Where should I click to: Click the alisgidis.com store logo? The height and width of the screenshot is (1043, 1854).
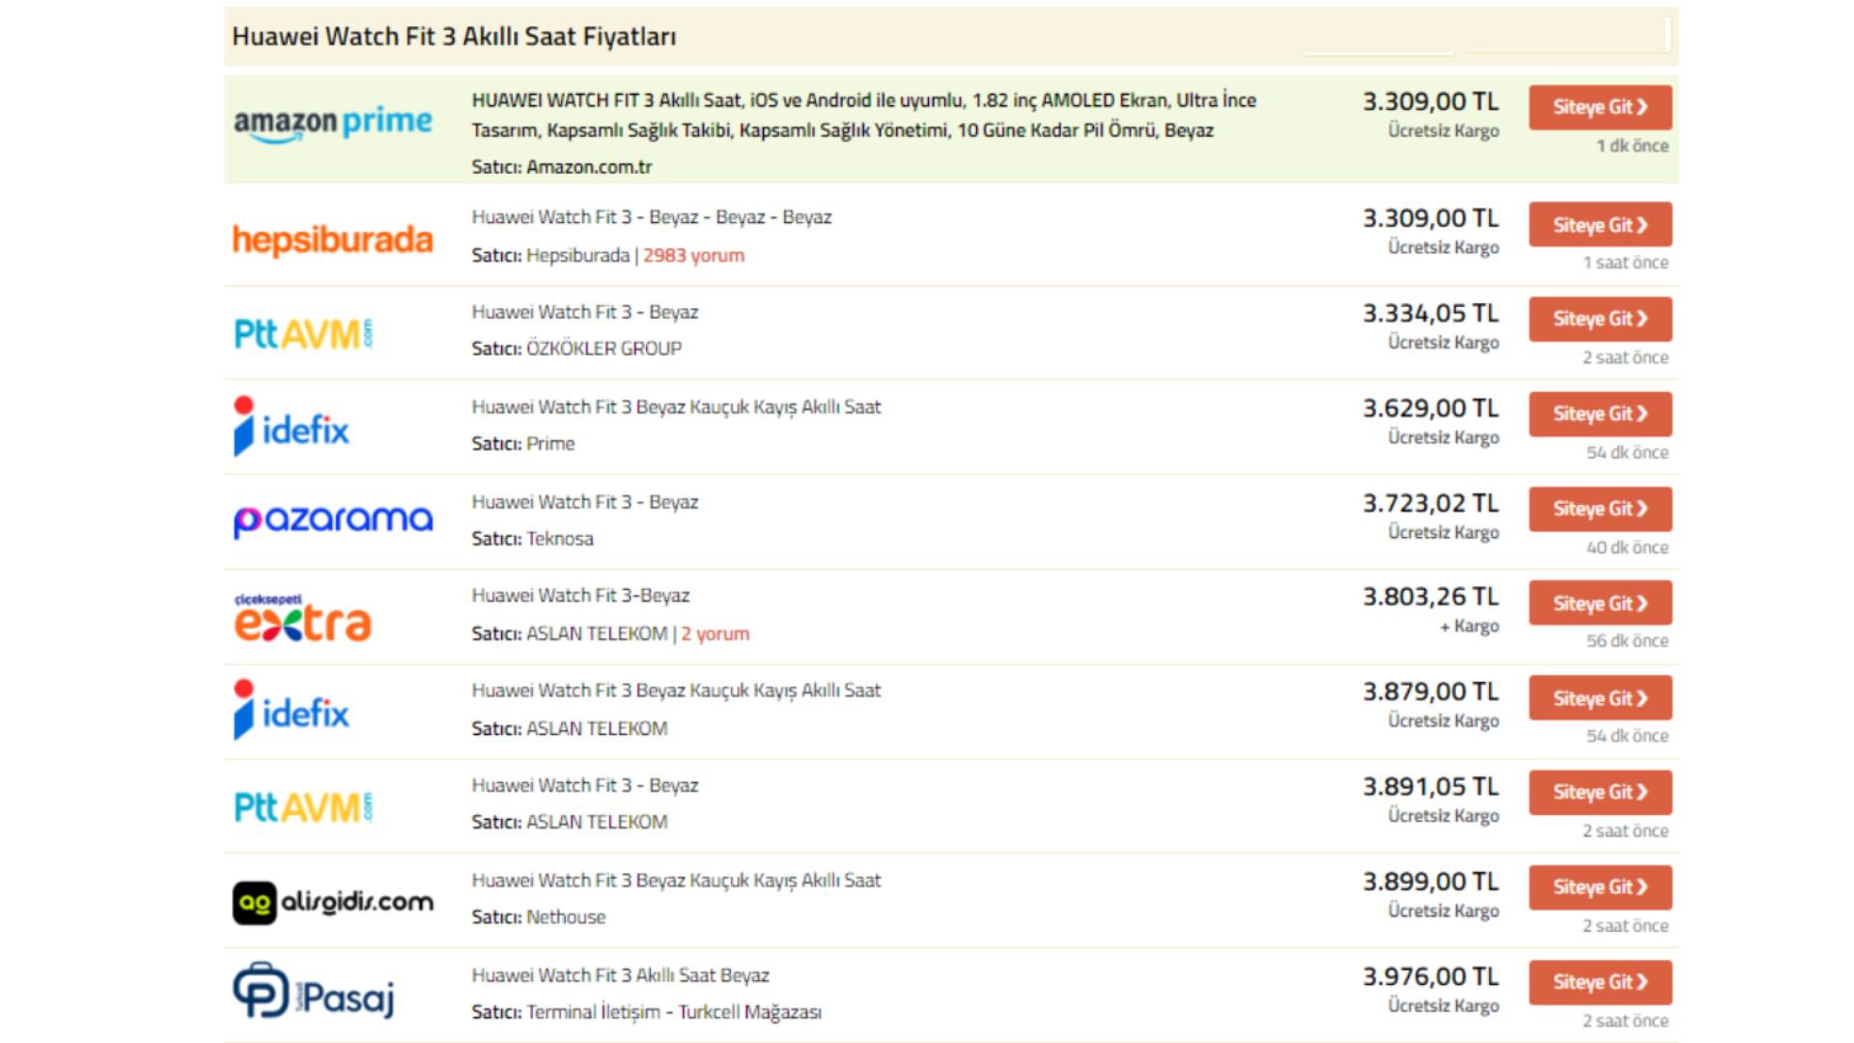(x=333, y=902)
